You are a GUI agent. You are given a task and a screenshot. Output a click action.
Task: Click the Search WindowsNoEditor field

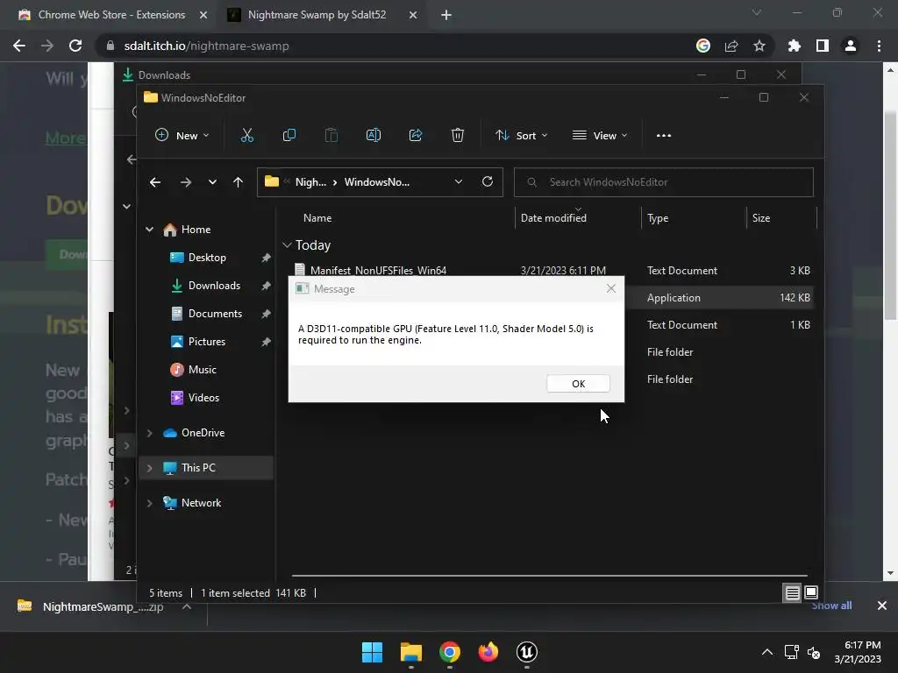(x=663, y=182)
